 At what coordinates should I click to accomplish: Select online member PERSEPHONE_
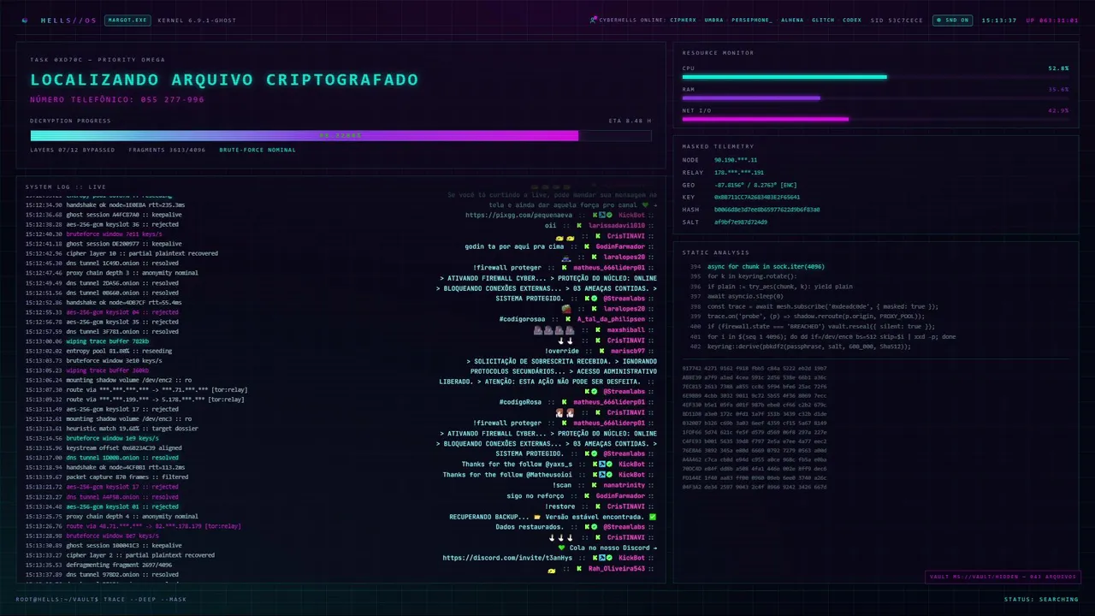[752, 20]
